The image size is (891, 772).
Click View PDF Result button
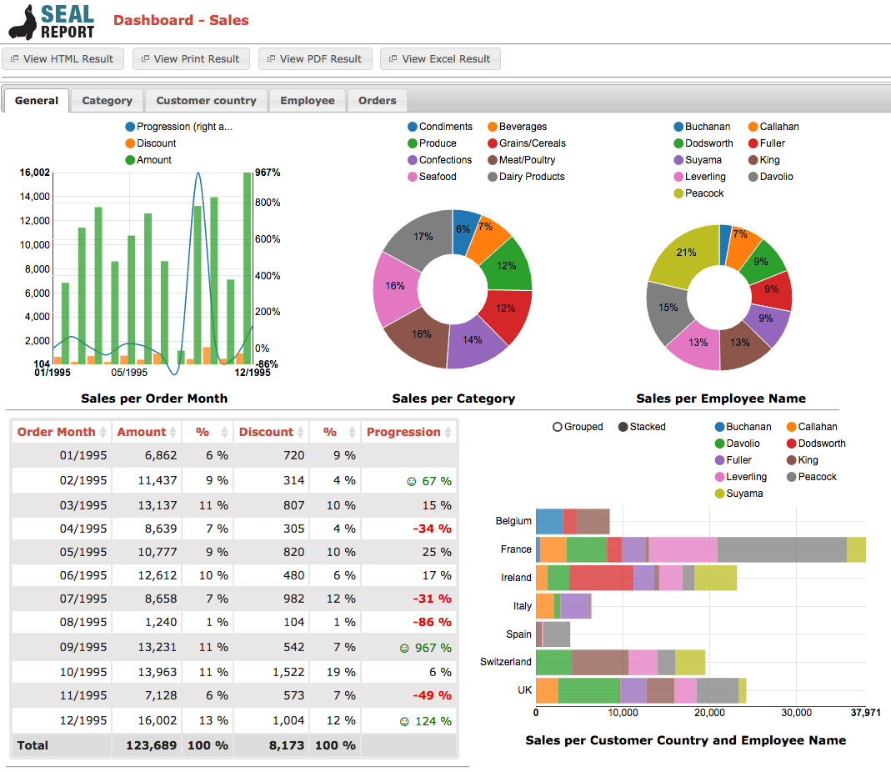pos(315,59)
